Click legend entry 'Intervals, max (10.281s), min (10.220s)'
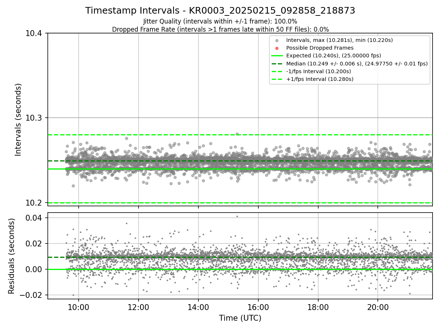The height and width of the screenshot is (331, 441). (x=340, y=40)
